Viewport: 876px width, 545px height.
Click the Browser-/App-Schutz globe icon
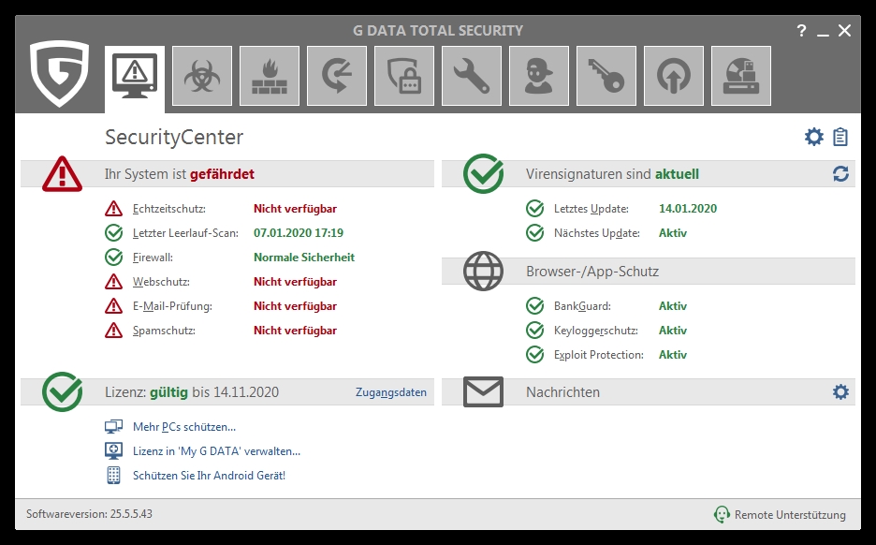pos(483,272)
